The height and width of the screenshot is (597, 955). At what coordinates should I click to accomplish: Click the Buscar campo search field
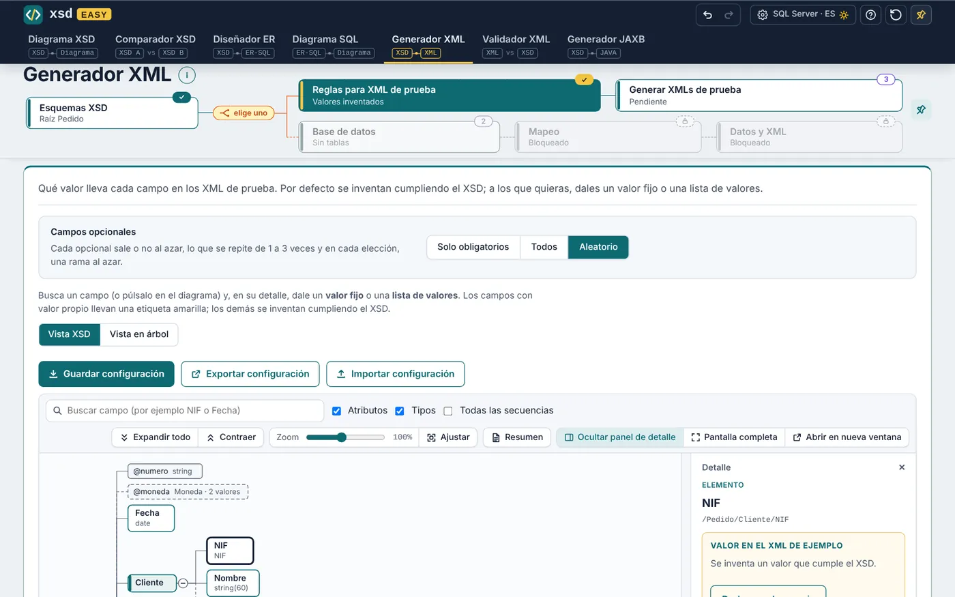[x=185, y=411]
